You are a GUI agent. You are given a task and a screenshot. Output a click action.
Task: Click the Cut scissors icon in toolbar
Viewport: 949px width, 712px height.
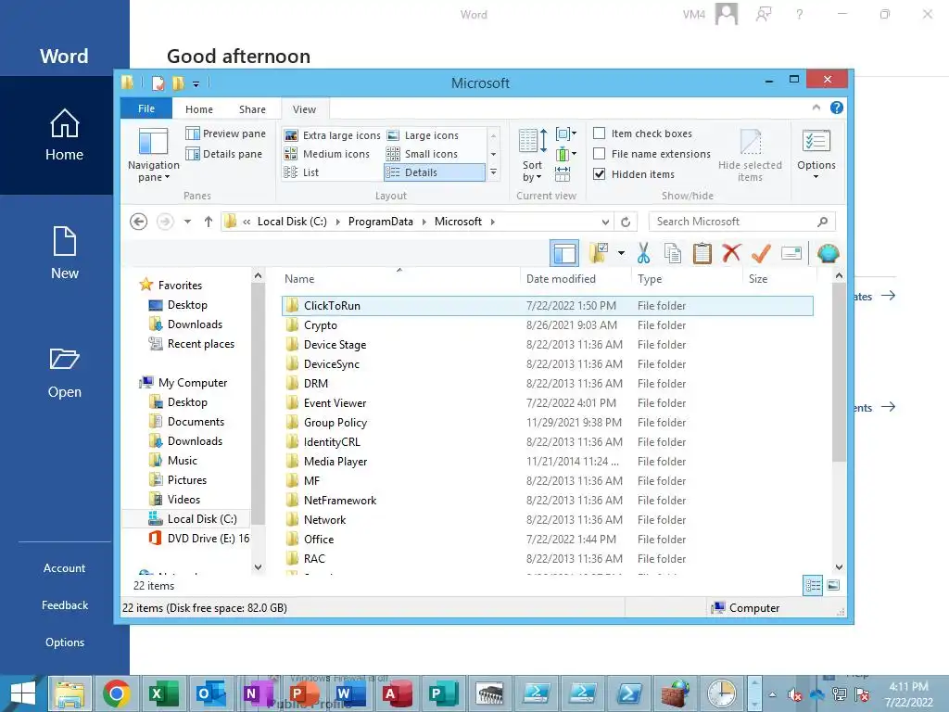[x=643, y=253]
